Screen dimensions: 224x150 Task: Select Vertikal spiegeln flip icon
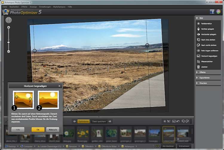[199, 29]
